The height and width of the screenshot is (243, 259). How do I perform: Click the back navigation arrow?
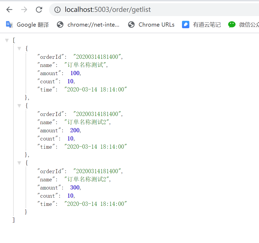click(9, 9)
